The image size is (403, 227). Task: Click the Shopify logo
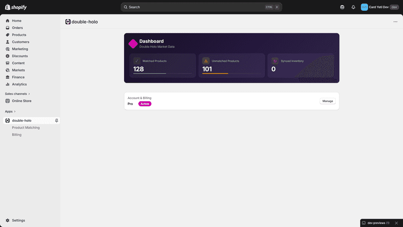click(x=16, y=7)
